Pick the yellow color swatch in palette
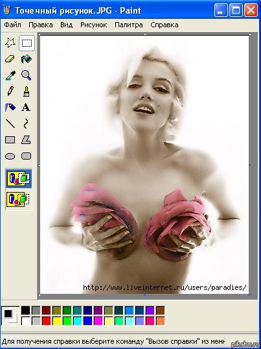 56,320
